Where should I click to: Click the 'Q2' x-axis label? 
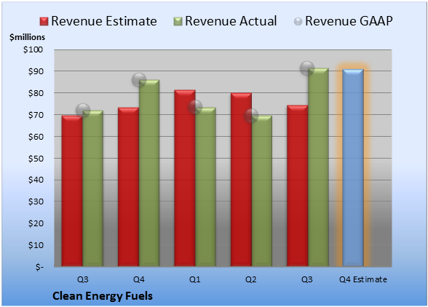[251, 279]
